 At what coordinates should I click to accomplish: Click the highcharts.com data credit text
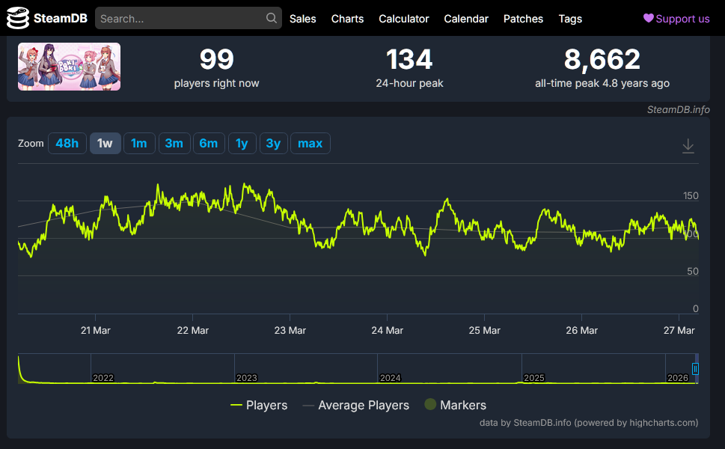pyautogui.click(x=589, y=423)
